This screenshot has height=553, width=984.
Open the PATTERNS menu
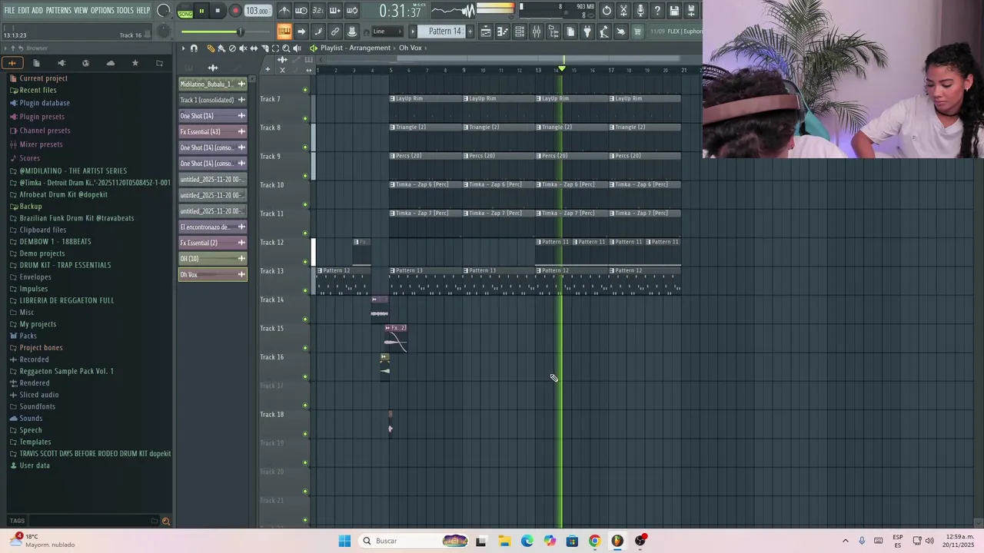[x=58, y=10]
